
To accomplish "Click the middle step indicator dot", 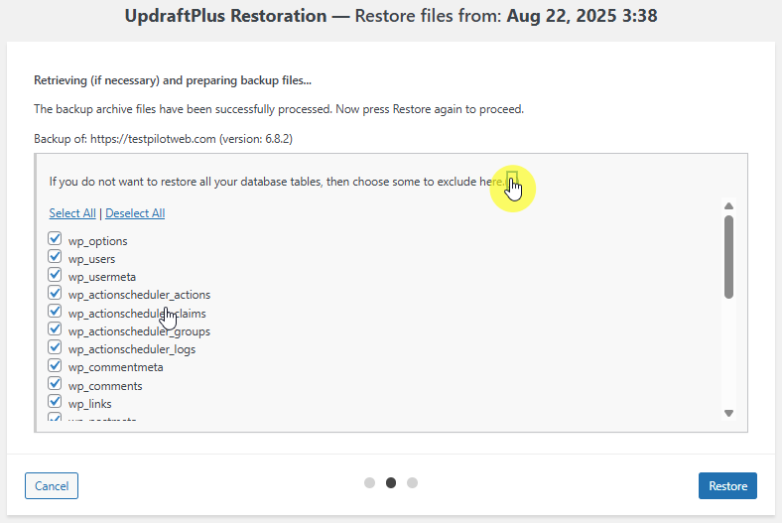I will (391, 483).
